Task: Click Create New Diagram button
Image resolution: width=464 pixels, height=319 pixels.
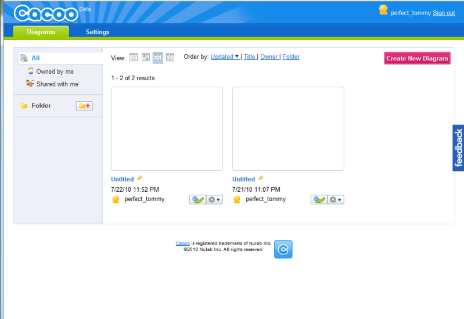Action: (x=417, y=58)
